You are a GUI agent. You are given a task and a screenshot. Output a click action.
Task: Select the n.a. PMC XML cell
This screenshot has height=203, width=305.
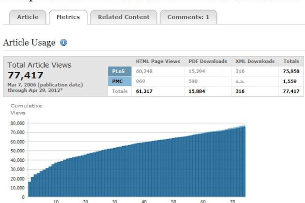[x=255, y=81]
